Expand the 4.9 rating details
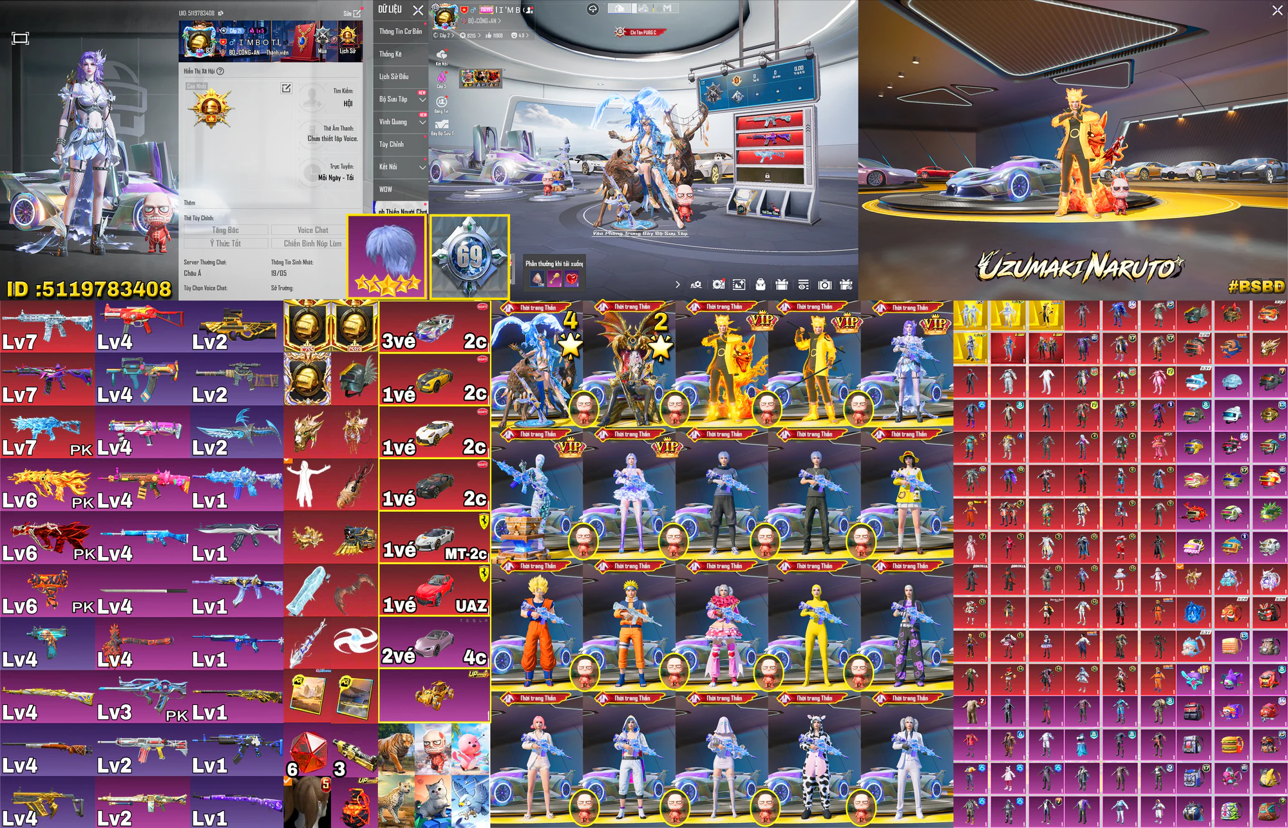1288x828 pixels. (x=518, y=35)
